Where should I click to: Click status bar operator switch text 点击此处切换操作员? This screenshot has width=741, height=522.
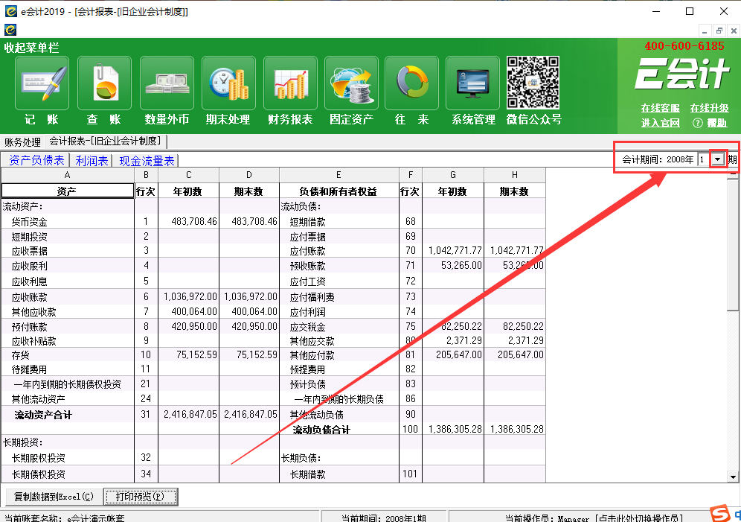point(639,518)
